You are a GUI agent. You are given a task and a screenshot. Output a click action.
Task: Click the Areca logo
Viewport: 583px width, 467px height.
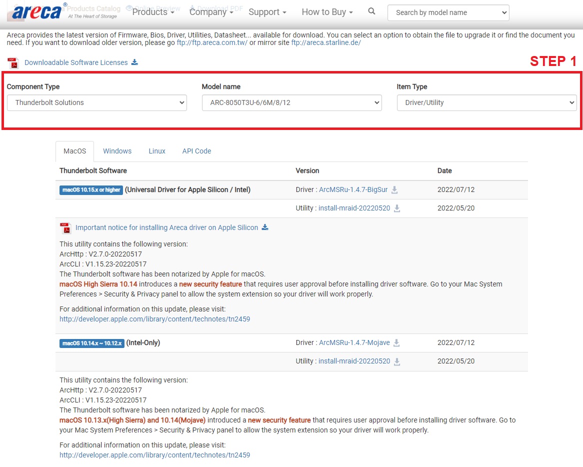point(36,12)
